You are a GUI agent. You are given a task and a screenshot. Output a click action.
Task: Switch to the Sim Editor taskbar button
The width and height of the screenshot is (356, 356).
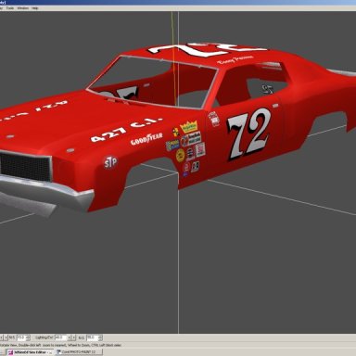click(30, 352)
